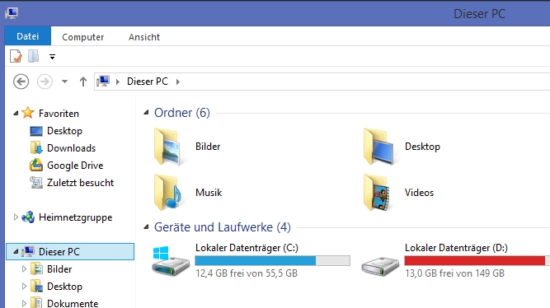
Task: Click the red D: drive usage bar
Action: click(477, 260)
